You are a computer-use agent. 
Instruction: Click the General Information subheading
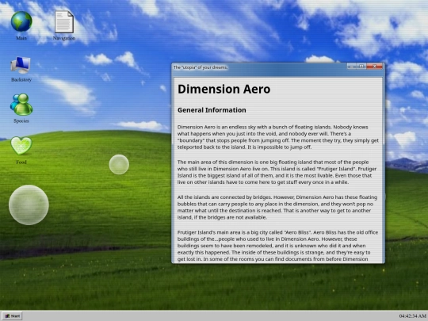coord(212,110)
